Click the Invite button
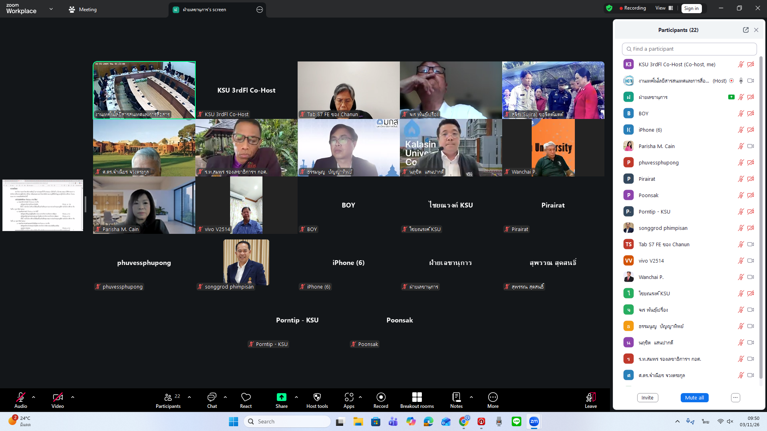 [647, 397]
